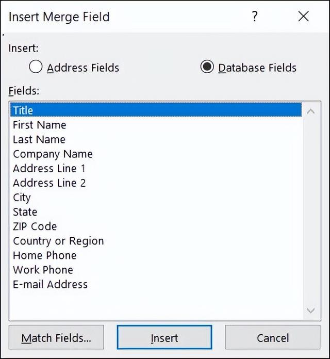Click the fields list scroll up arrow
Screen dimensions: 330x359
click(x=310, y=112)
